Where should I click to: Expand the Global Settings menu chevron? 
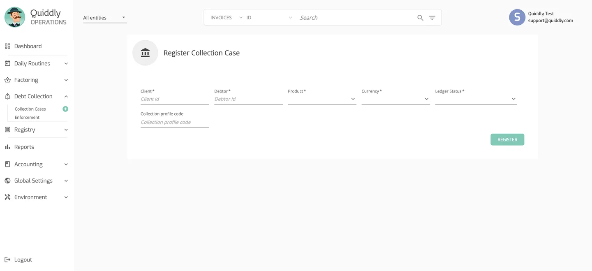pos(66,181)
